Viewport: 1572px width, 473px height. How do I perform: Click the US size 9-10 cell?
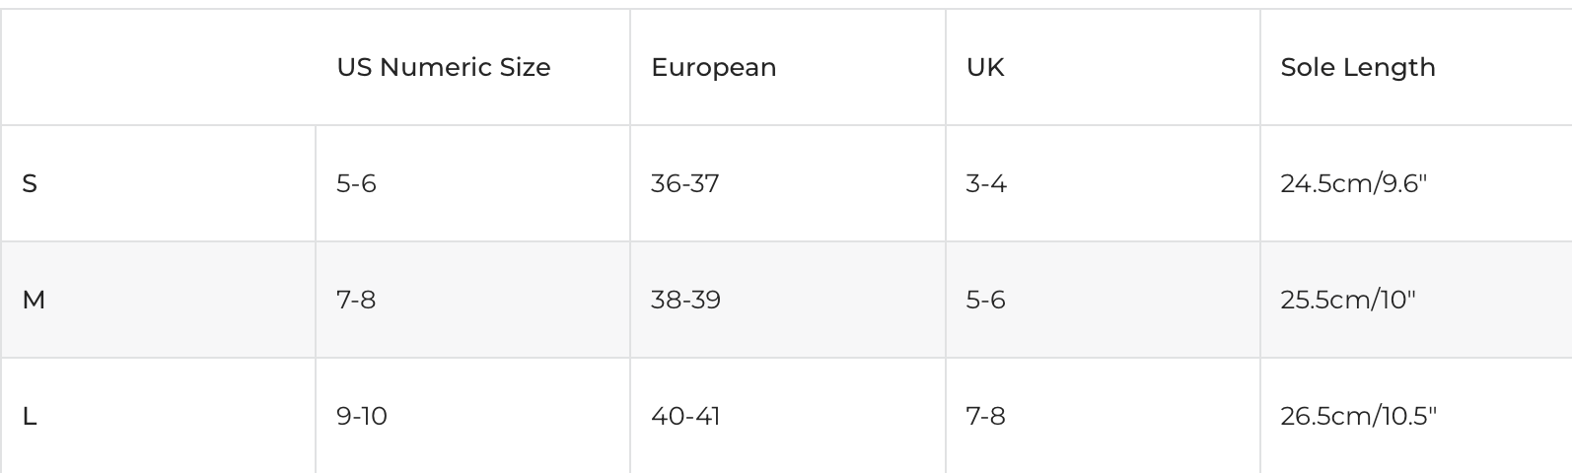click(x=361, y=416)
